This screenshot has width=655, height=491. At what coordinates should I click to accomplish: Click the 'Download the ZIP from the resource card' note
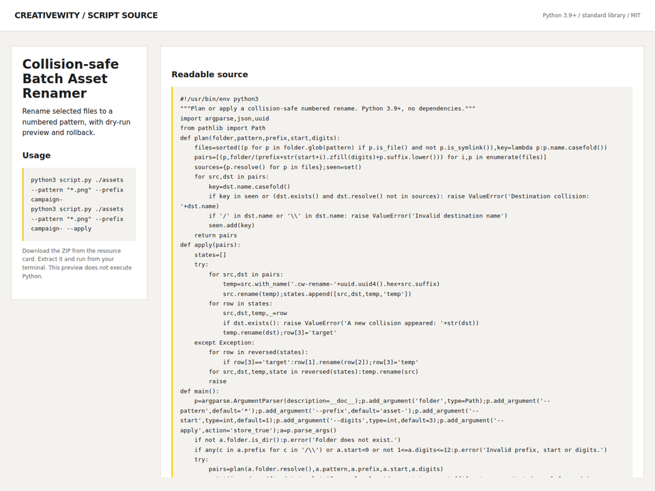point(77,263)
